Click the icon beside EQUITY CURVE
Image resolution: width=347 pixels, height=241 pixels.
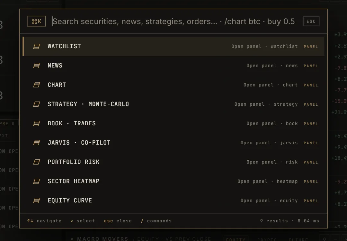coord(37,201)
